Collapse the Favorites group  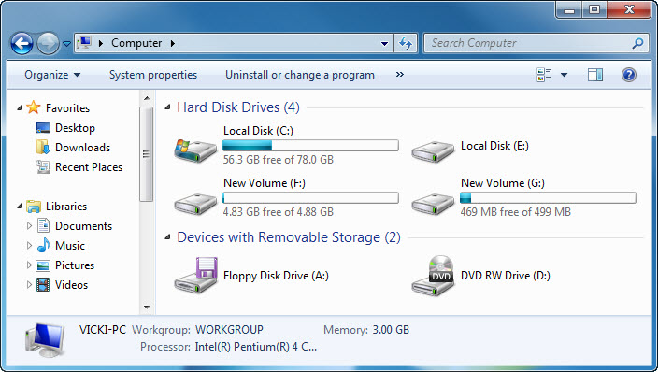point(20,107)
